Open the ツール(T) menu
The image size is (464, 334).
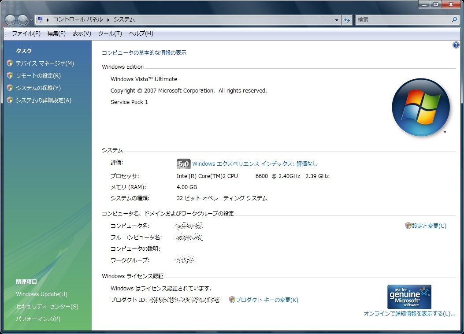110,33
